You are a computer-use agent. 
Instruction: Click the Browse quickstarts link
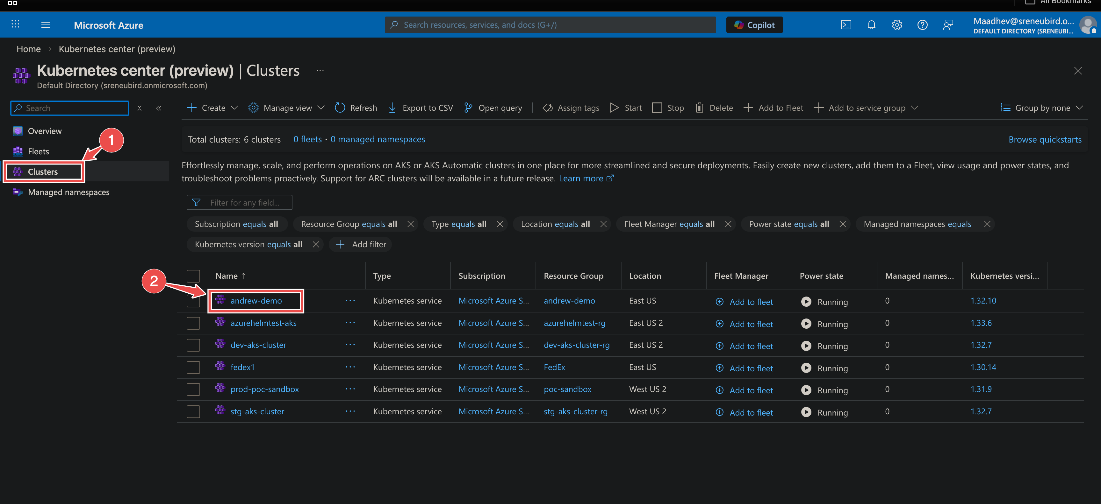click(1045, 139)
